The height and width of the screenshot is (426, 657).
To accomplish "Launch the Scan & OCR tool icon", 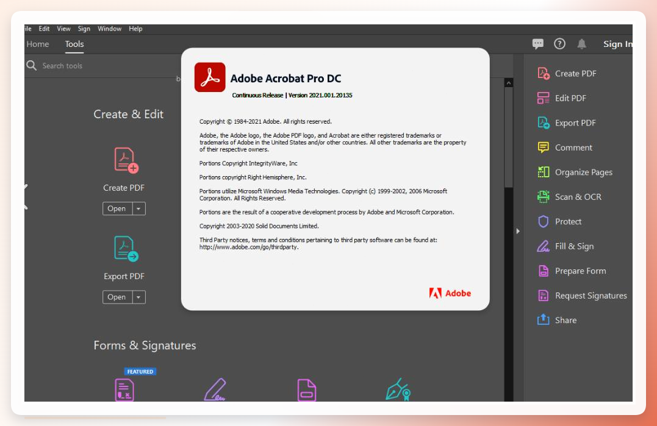I will [543, 197].
